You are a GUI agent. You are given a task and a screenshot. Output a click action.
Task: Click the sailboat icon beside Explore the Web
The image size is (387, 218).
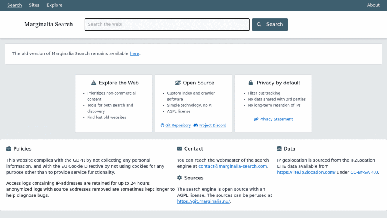pos(94,83)
